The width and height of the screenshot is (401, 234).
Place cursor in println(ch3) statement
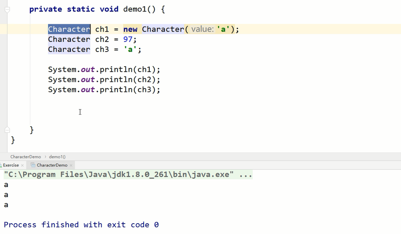(x=104, y=90)
